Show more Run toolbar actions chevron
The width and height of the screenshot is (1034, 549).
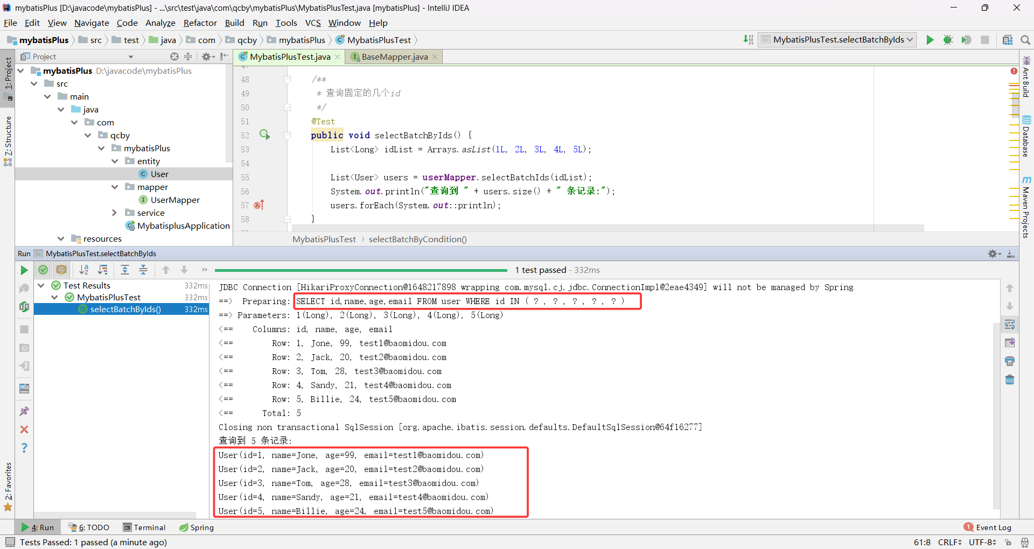(205, 270)
